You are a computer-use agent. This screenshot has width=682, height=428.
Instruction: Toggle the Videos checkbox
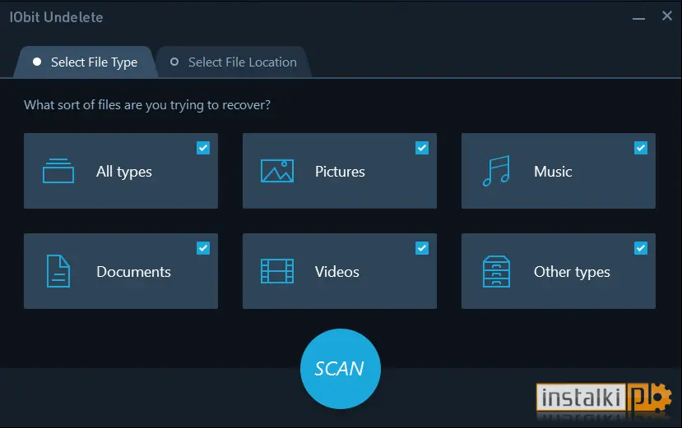[422, 248]
